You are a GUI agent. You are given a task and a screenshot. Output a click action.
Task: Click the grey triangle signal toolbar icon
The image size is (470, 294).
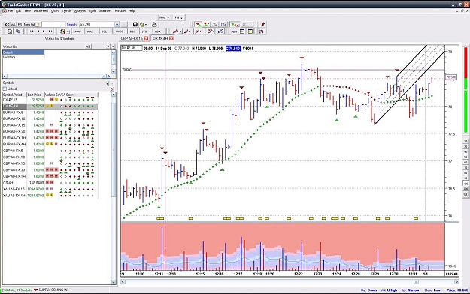pyautogui.click(x=215, y=24)
